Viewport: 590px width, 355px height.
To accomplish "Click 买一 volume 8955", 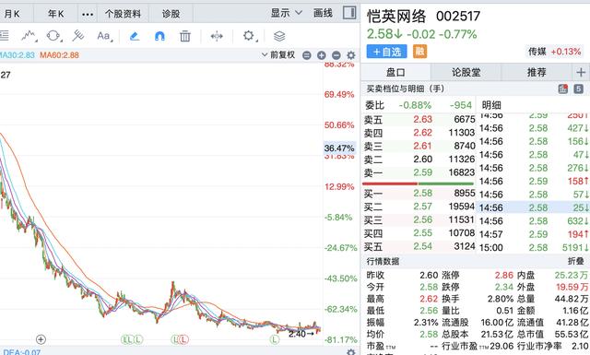I will coord(465,193).
